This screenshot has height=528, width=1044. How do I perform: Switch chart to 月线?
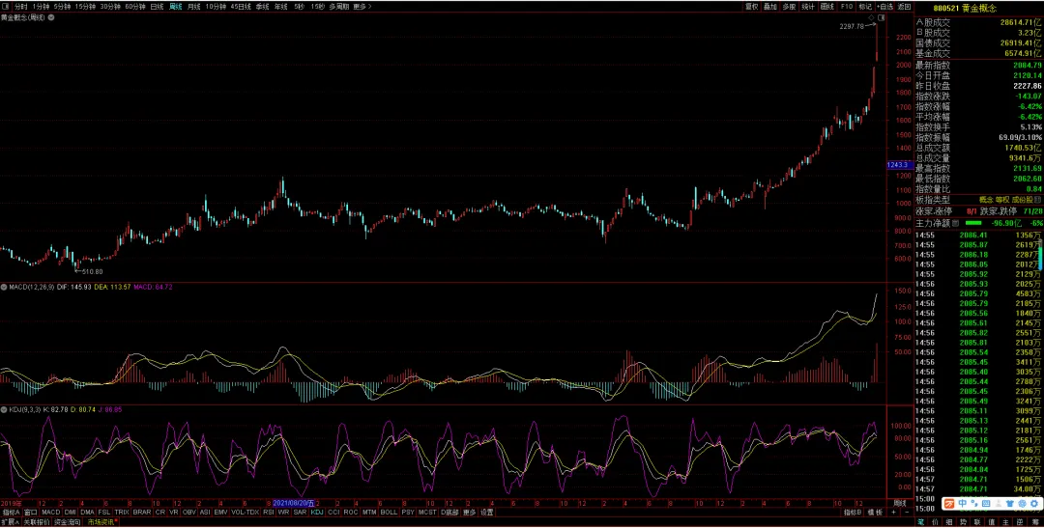(x=193, y=6)
